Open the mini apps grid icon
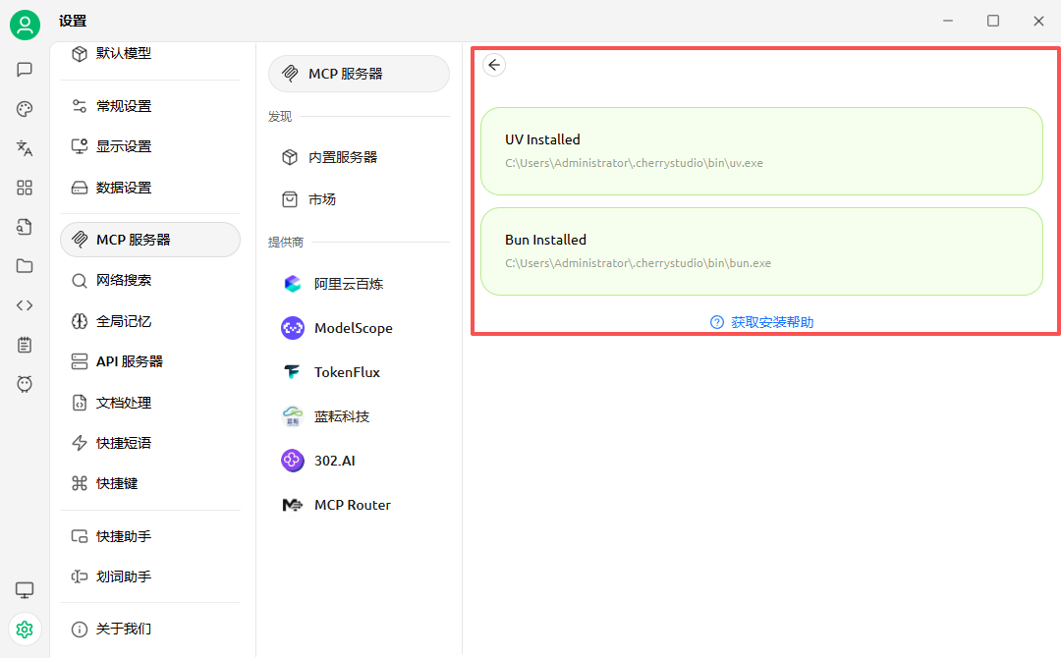1061x658 pixels. click(25, 188)
